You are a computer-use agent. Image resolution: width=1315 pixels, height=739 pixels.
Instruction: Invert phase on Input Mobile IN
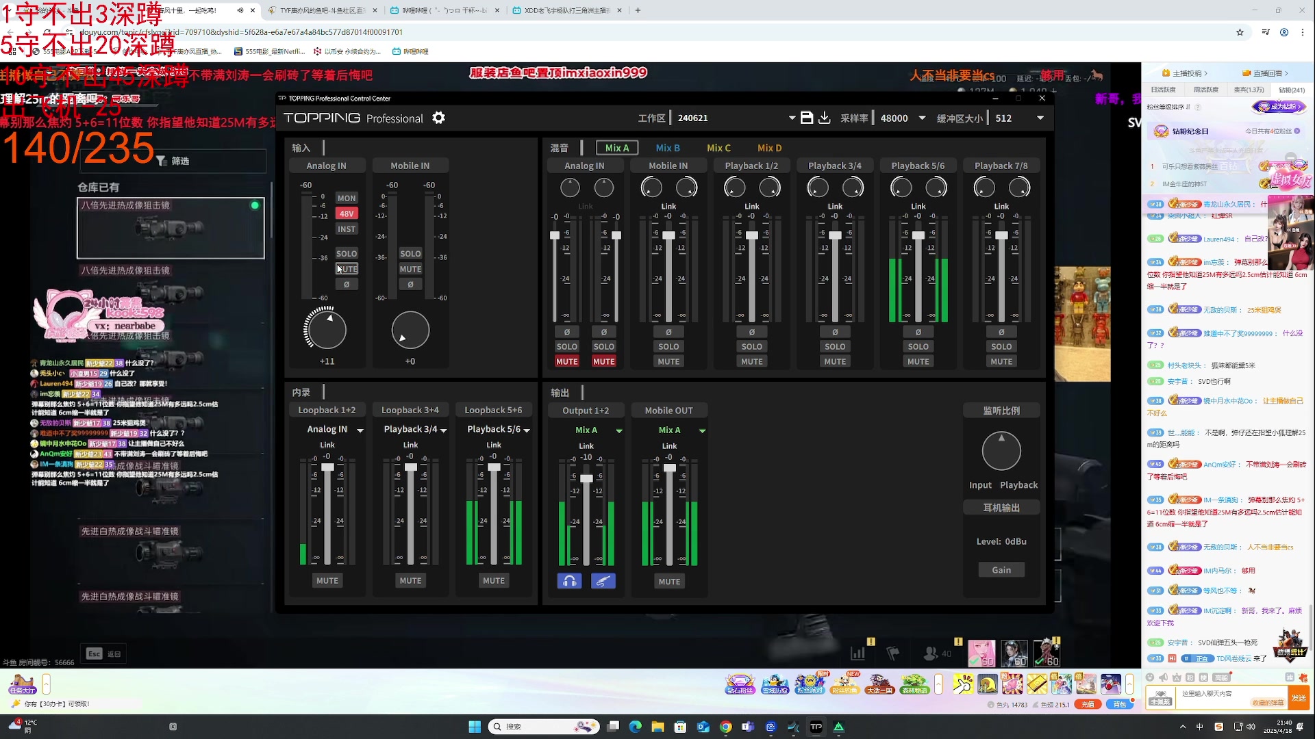pyautogui.click(x=410, y=285)
